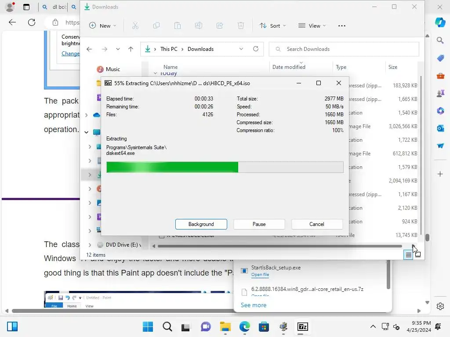Open Shopping tag in Edge sidebar

click(440, 58)
